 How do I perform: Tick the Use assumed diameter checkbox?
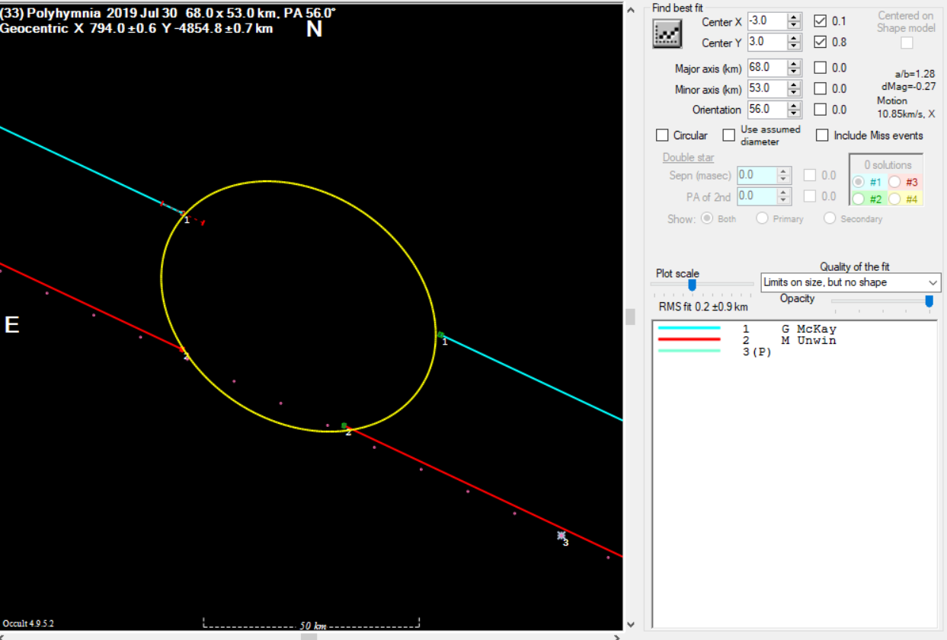click(x=729, y=135)
